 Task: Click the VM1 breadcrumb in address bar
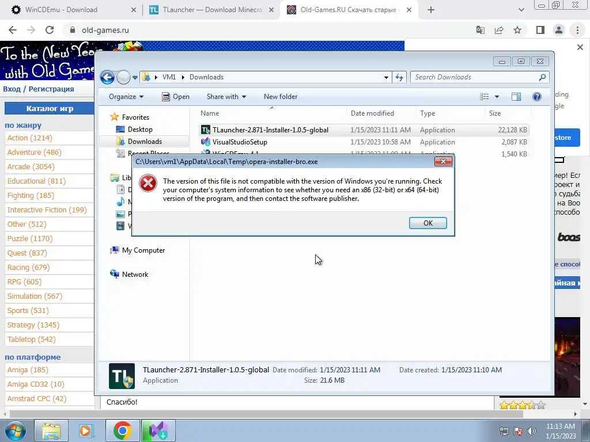click(x=169, y=77)
